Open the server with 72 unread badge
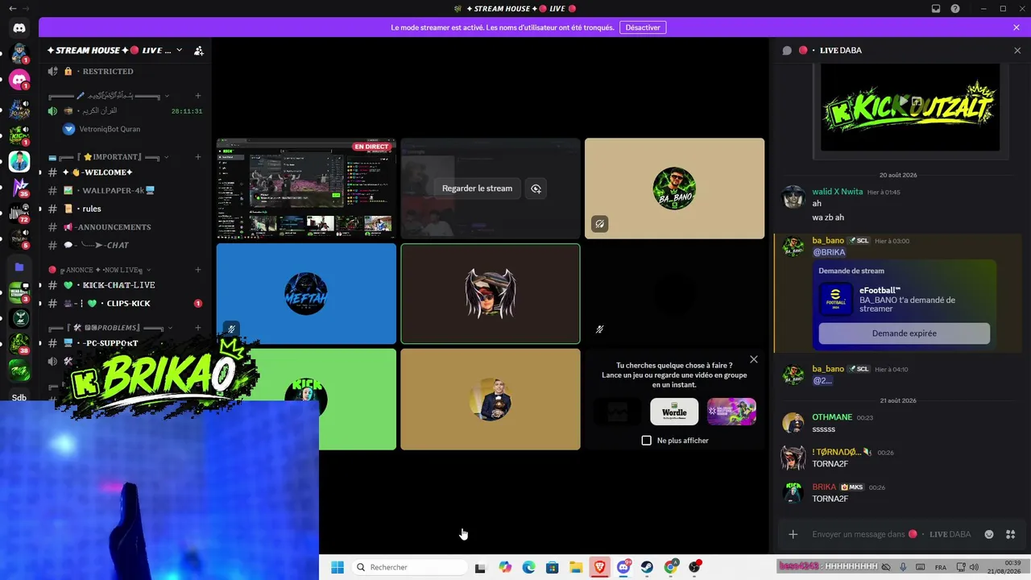Viewport: 1031px width, 580px height. tap(19, 213)
